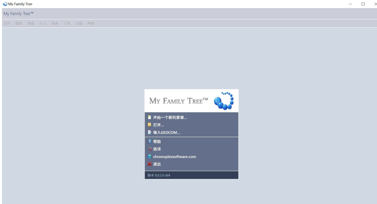Open the 家庭 menu
The width and height of the screenshot is (377, 204).
click(x=31, y=23)
